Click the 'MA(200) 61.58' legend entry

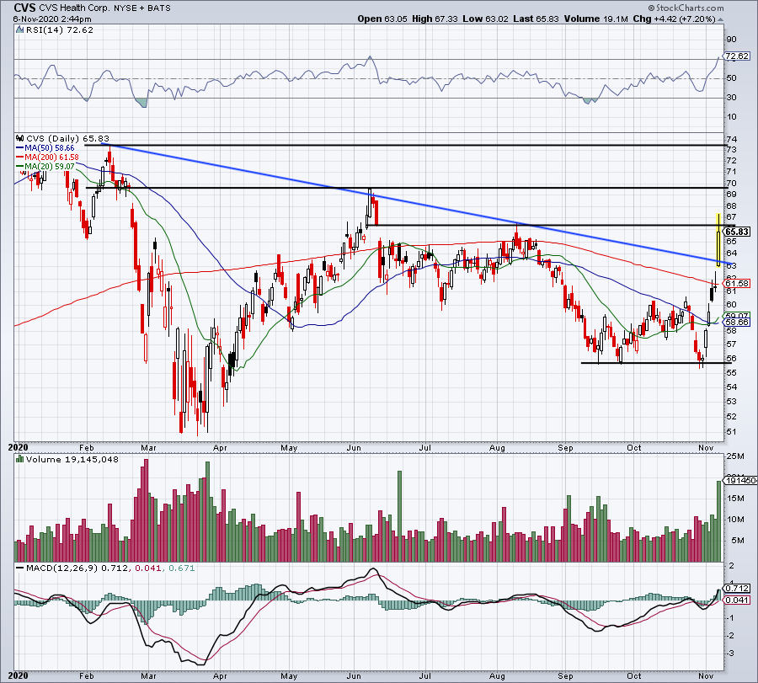(x=47, y=157)
